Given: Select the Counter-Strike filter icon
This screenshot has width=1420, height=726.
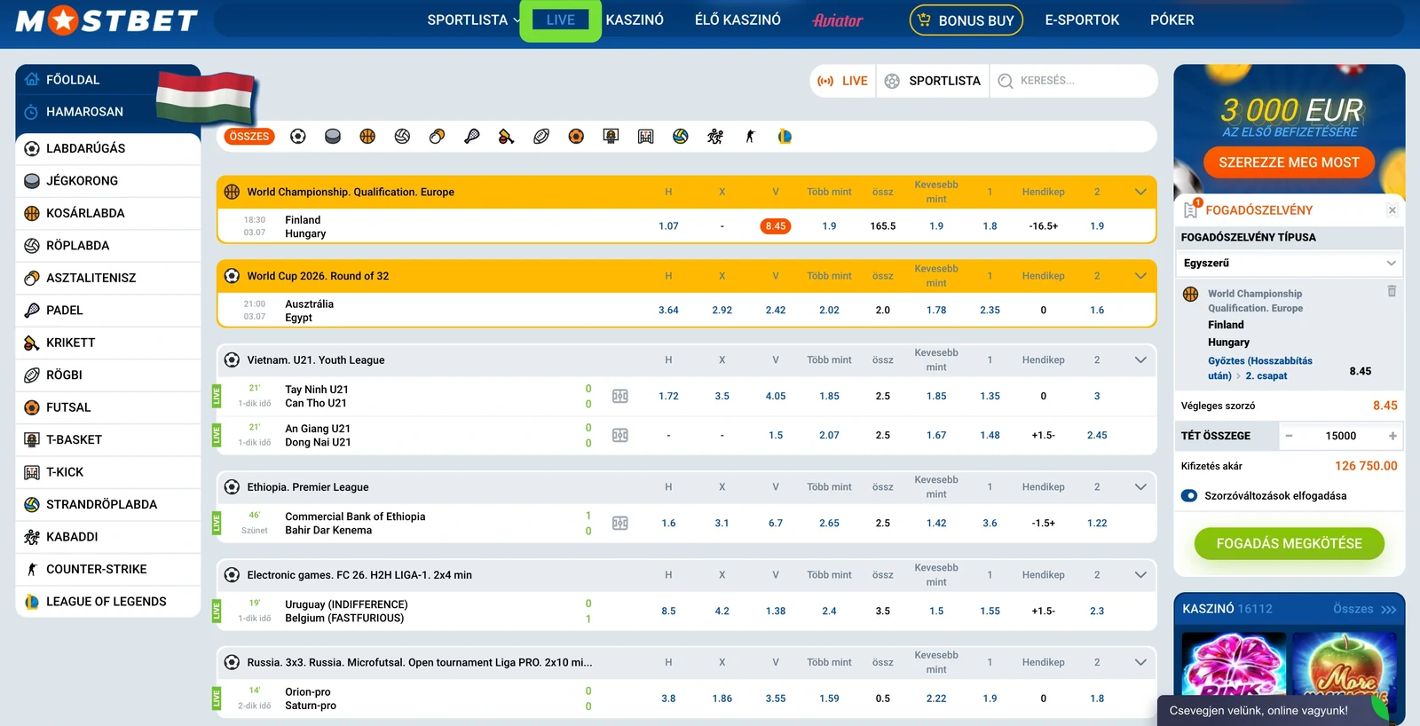Looking at the screenshot, I should [x=750, y=137].
